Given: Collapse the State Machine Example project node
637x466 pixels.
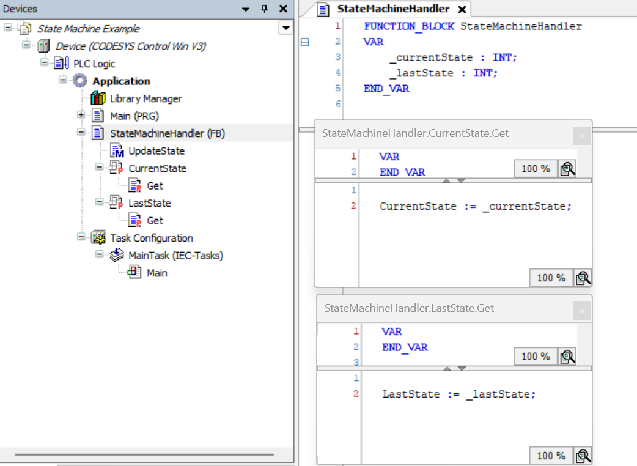Looking at the screenshot, I should [x=8, y=28].
